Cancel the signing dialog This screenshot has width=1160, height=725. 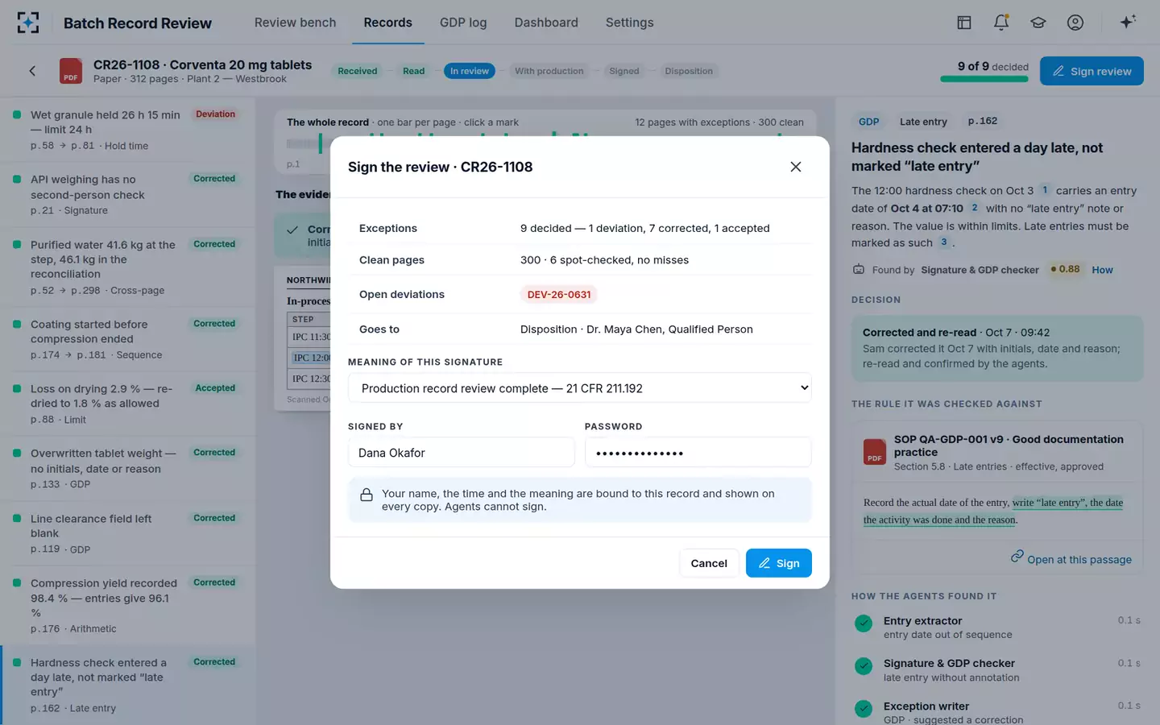pos(709,563)
